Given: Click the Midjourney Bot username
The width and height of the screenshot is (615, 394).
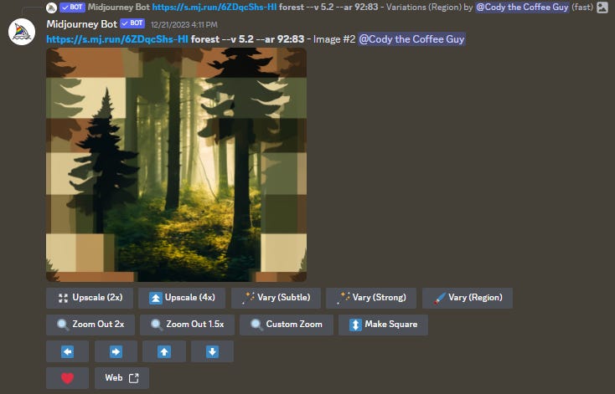Looking at the screenshot, I should [x=81, y=24].
